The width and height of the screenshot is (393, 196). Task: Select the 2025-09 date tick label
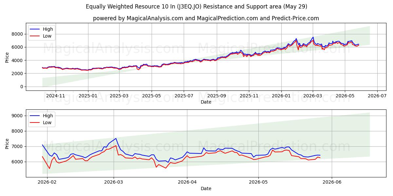pyautogui.click(x=216, y=95)
